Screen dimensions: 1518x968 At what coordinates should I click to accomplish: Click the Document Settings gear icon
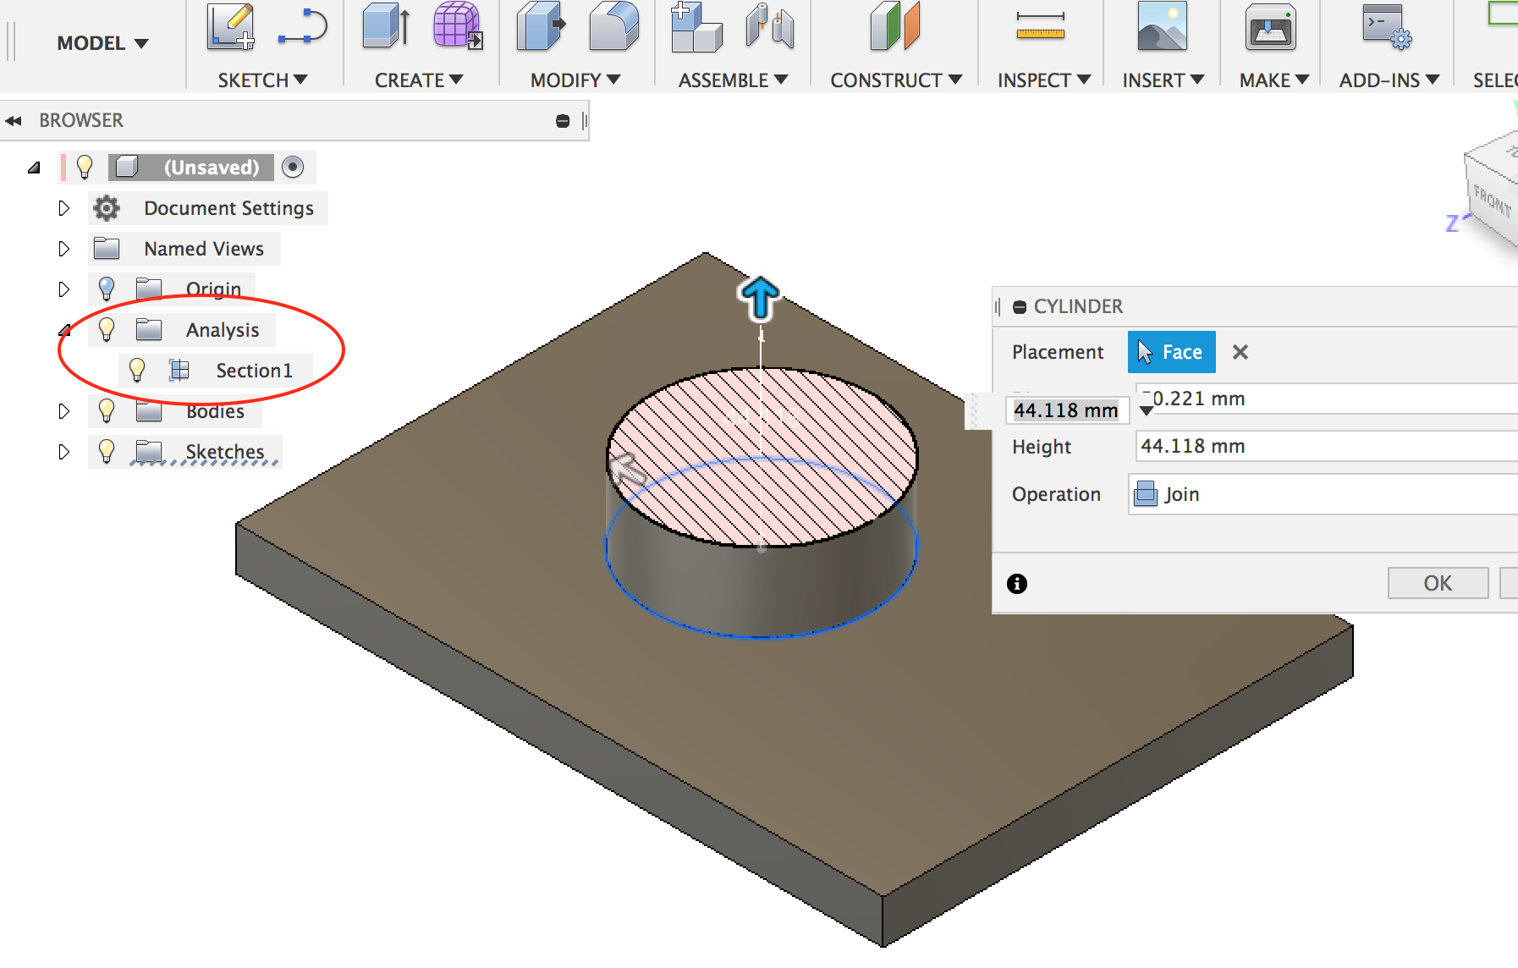pos(107,208)
